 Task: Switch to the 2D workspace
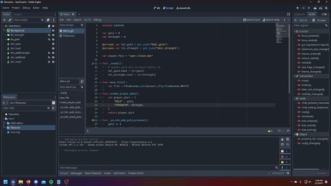(x=157, y=8)
